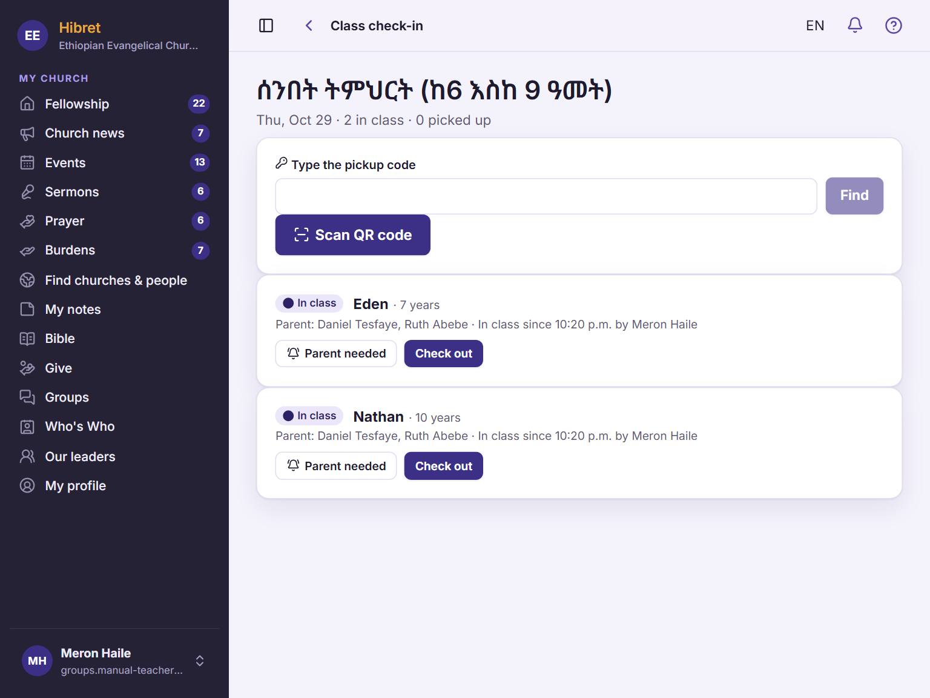Open Fellowship in the sidebar

click(x=114, y=104)
